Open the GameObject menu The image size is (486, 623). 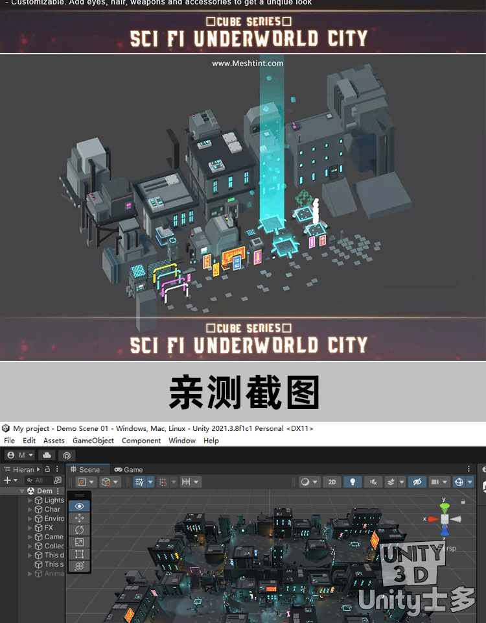93,441
